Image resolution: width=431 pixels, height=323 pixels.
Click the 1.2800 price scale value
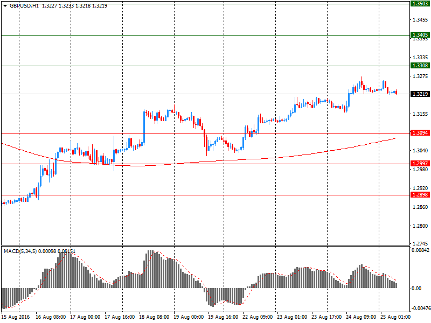420,226
